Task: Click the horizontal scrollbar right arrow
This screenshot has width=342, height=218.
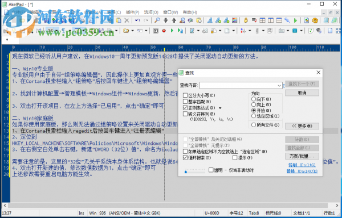Action: [x=337, y=205]
